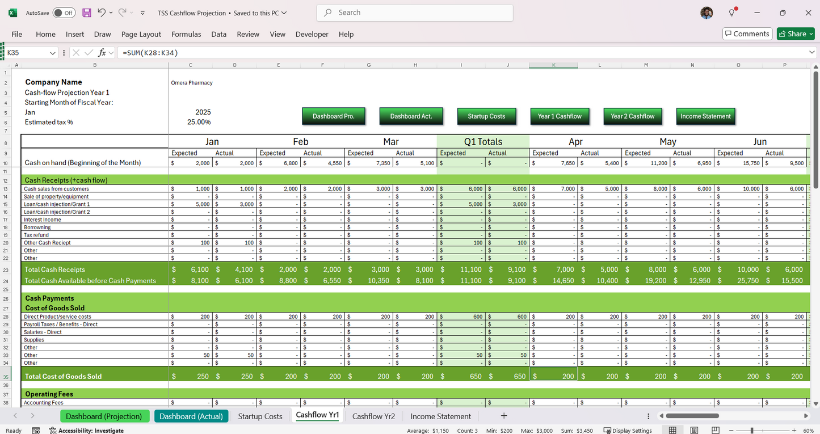The width and height of the screenshot is (820, 434).
Task: Expand the Name Box dropdown
Action: pos(53,53)
